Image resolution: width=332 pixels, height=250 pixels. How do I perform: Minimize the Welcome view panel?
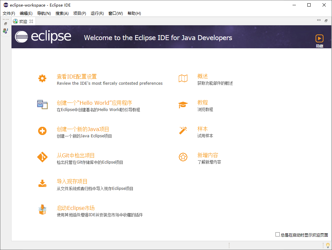(x=319, y=20)
